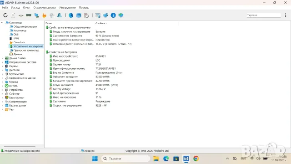Image resolution: width=291 pixels, height=164 pixels.
Task: Open the Помощ menu
Action: point(84,8)
